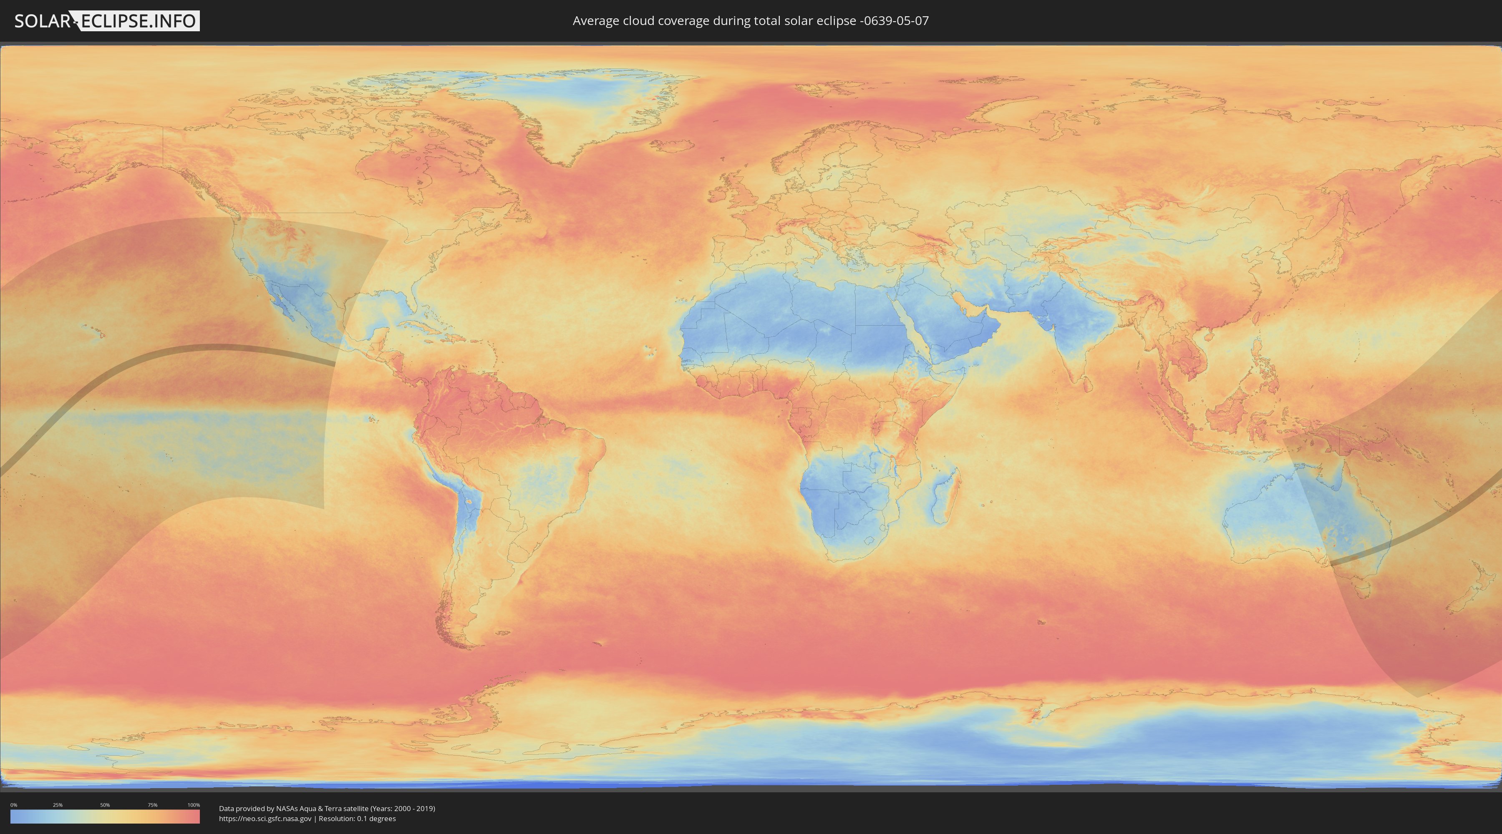Click the NASA Aqua & Terra data credit
1502x834 pixels.
[327, 809]
